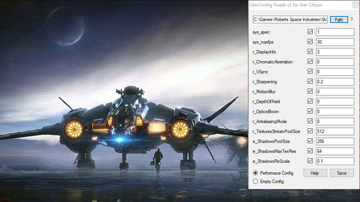
Task: Click the r_VSync value field
Action: click(335, 72)
